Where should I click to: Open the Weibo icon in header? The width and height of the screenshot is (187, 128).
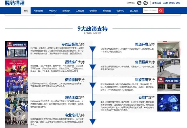click(x=146, y=3)
